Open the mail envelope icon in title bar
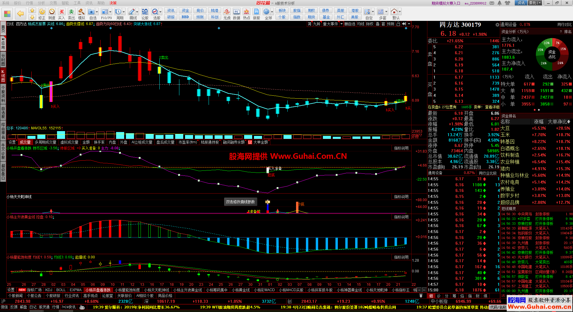Viewport: 573px width, 312px height. tap(492, 3)
